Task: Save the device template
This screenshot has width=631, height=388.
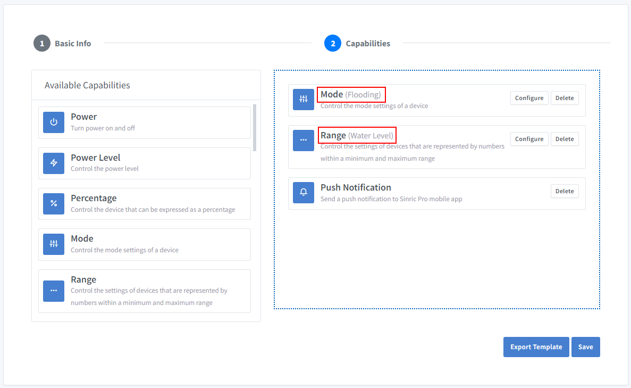Action: (585, 346)
